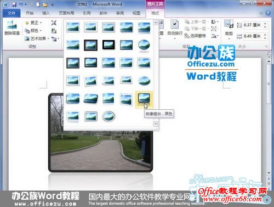Open the Corrections (更正) dropdown
This screenshot has height=207, width=274.
coord(33,23)
